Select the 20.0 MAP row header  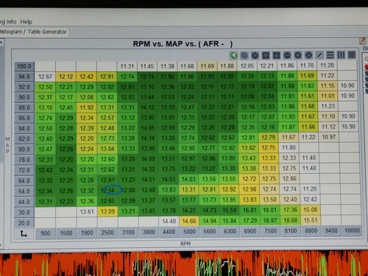pyautogui.click(x=24, y=223)
